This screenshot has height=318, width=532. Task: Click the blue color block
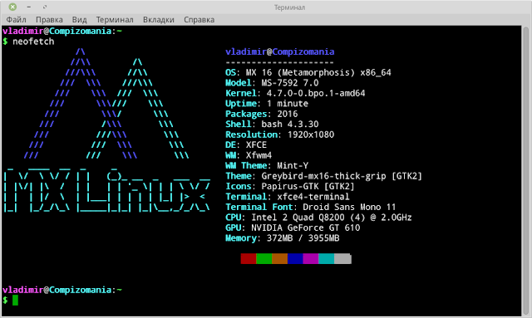(x=295, y=259)
